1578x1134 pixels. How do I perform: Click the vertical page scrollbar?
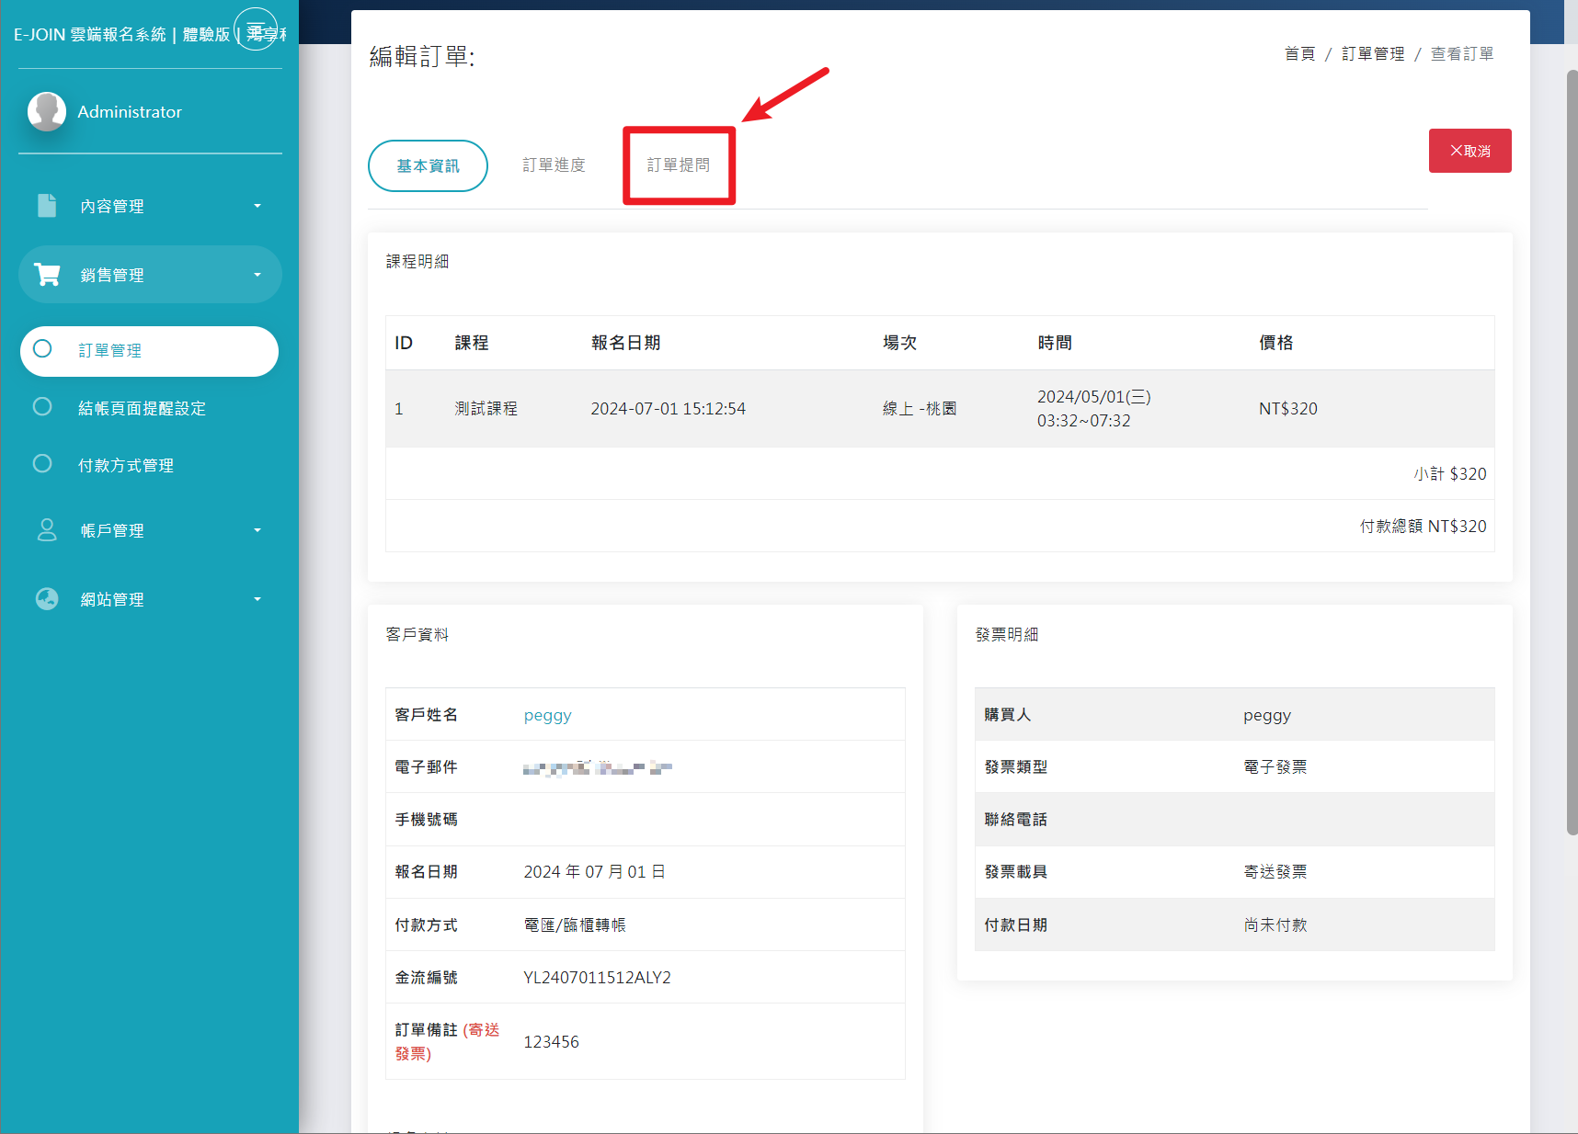pyautogui.click(x=1572, y=450)
